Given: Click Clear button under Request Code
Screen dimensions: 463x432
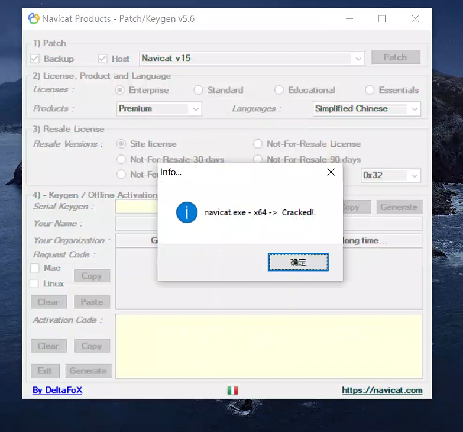Looking at the screenshot, I should (48, 302).
